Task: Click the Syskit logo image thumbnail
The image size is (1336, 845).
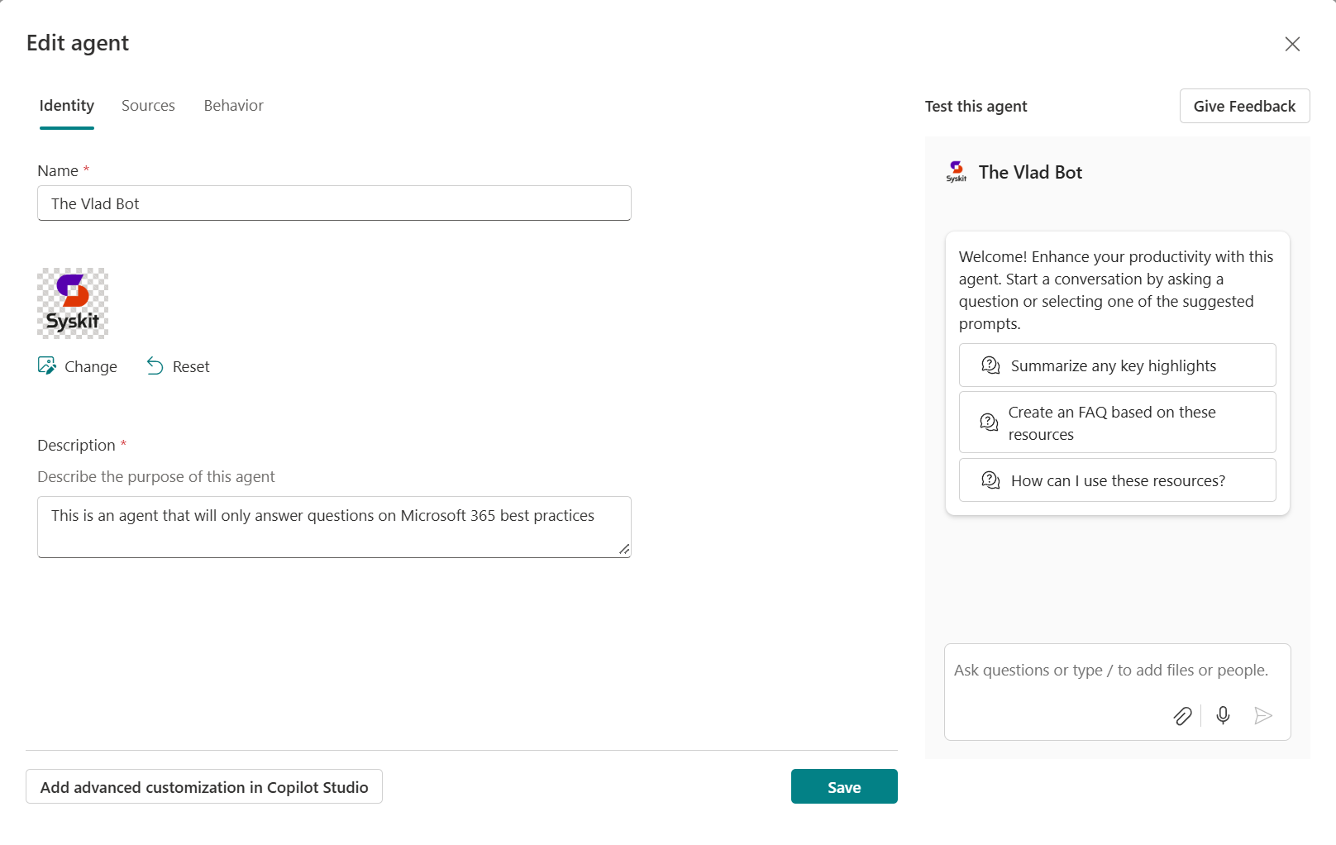Action: pos(72,303)
